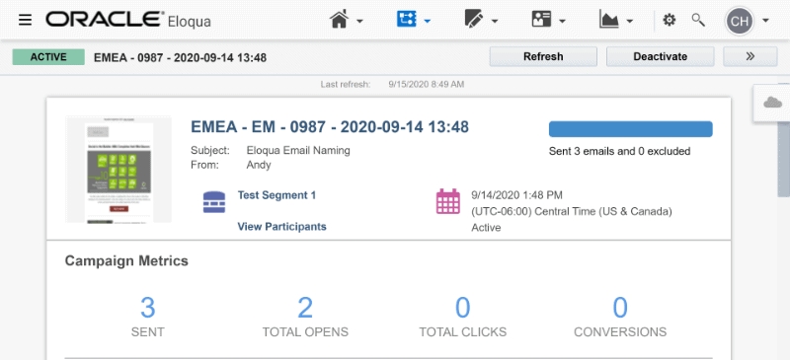Open the cloud side panel tab
This screenshot has width=790, height=360.
772,103
